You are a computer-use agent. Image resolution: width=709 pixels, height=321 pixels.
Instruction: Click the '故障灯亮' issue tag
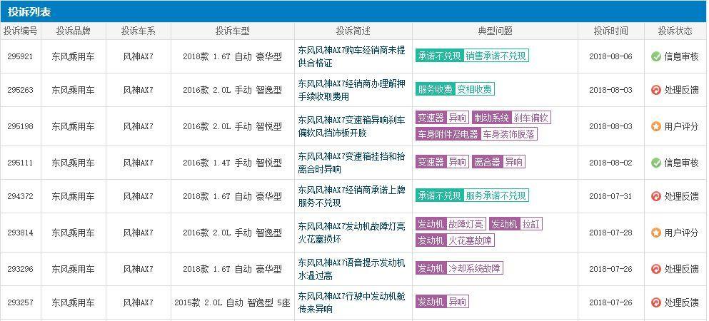coord(466,224)
